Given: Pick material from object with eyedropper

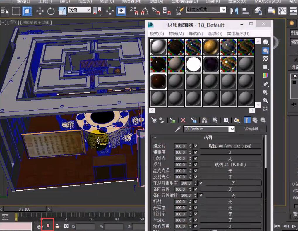Looking at the screenshot, I should point(178,129).
